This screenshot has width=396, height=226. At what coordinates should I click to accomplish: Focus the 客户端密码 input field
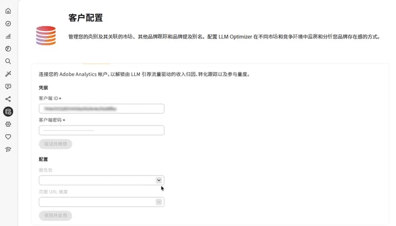101,130
